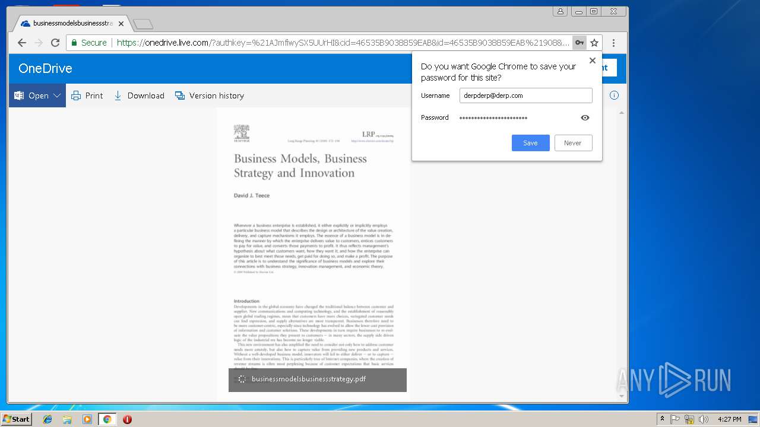Viewport: 760px width, 427px height.
Task: Close the businessmodelsbusinessstra tab
Action: [121, 24]
